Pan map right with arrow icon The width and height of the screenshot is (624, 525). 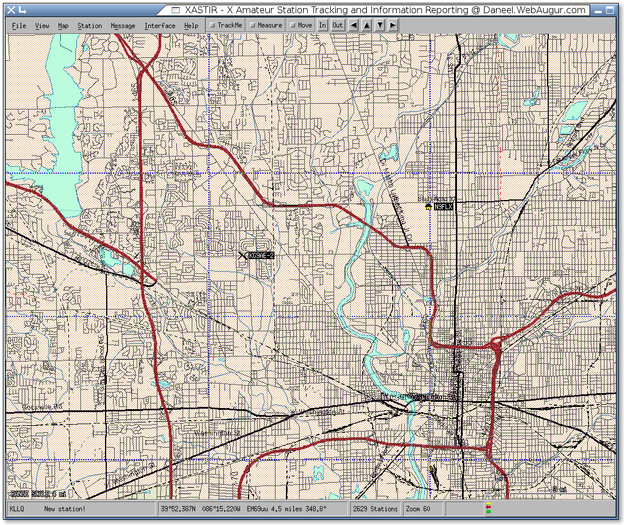tap(393, 25)
